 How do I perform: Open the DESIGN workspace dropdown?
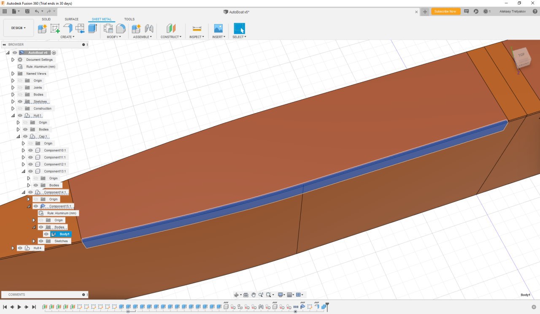[19, 28]
